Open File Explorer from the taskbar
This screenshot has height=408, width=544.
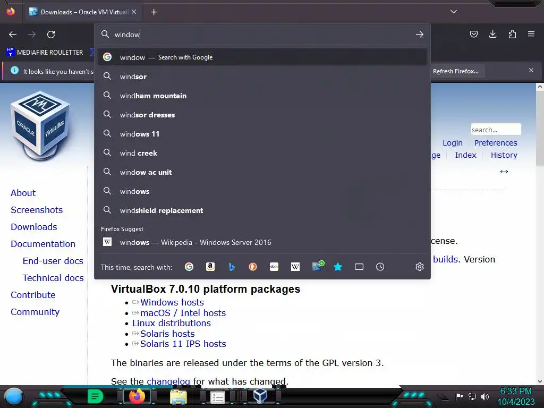pyautogui.click(x=178, y=397)
